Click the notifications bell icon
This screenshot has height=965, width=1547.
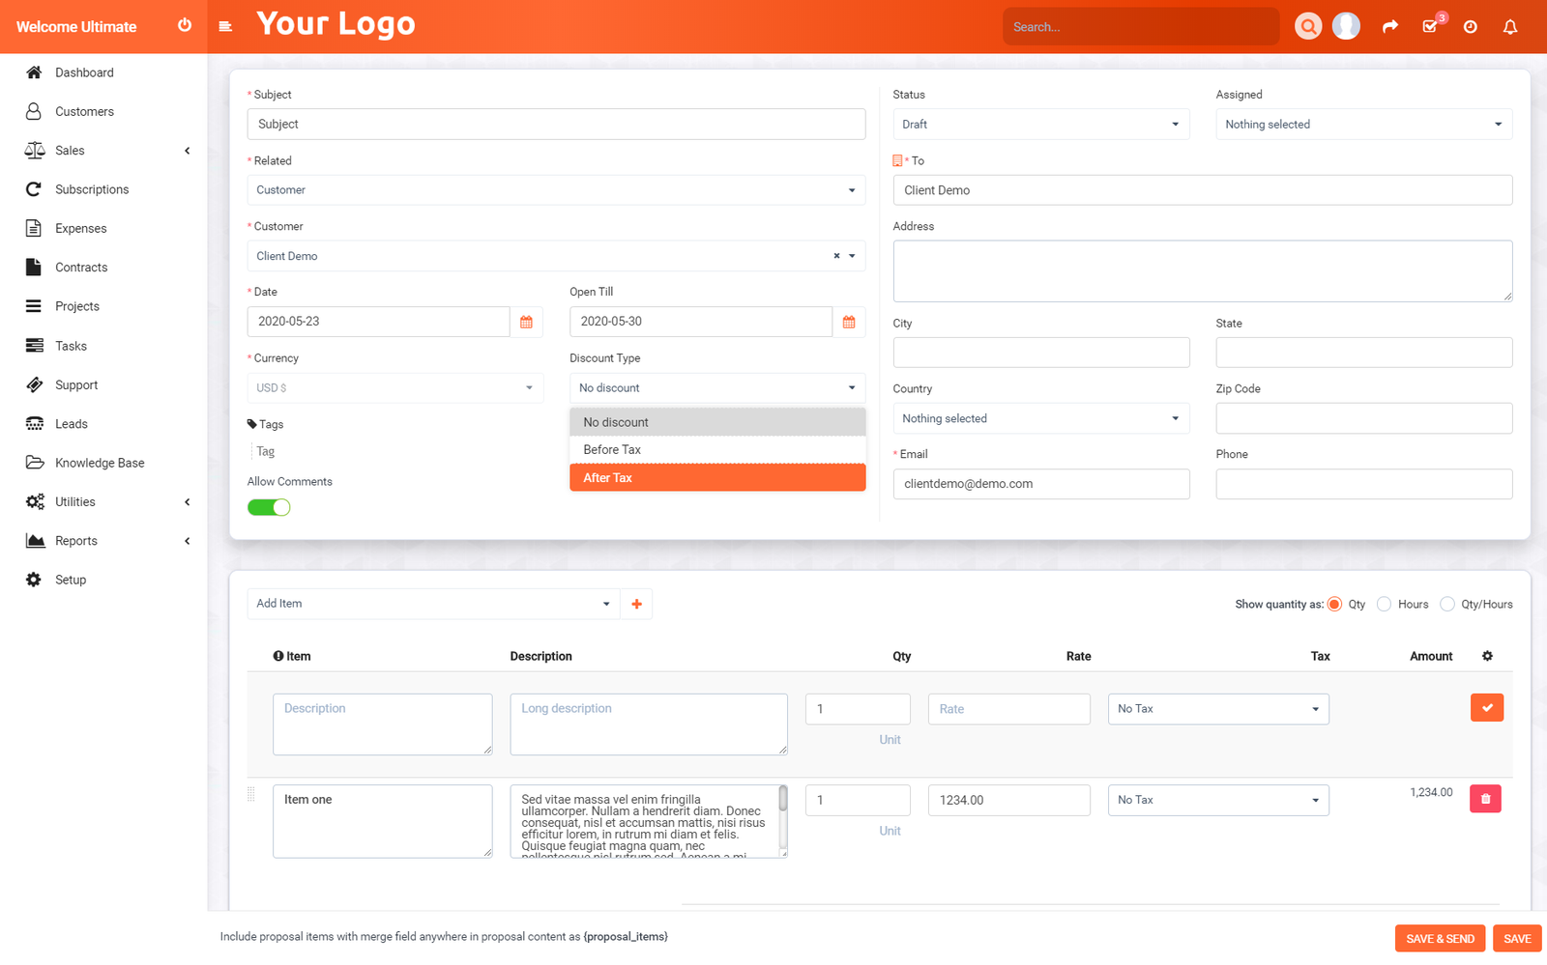click(x=1510, y=26)
